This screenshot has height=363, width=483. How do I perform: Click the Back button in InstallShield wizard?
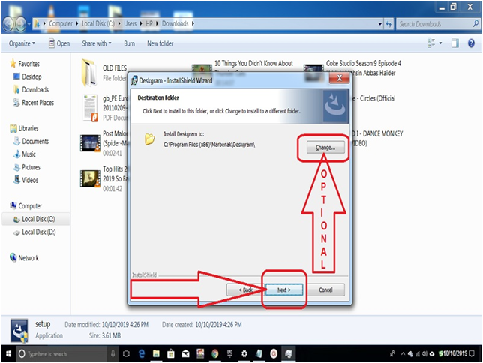(245, 289)
